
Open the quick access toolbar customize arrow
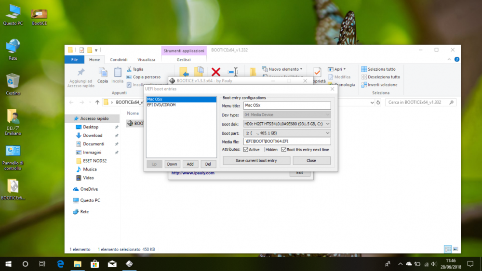(96, 50)
